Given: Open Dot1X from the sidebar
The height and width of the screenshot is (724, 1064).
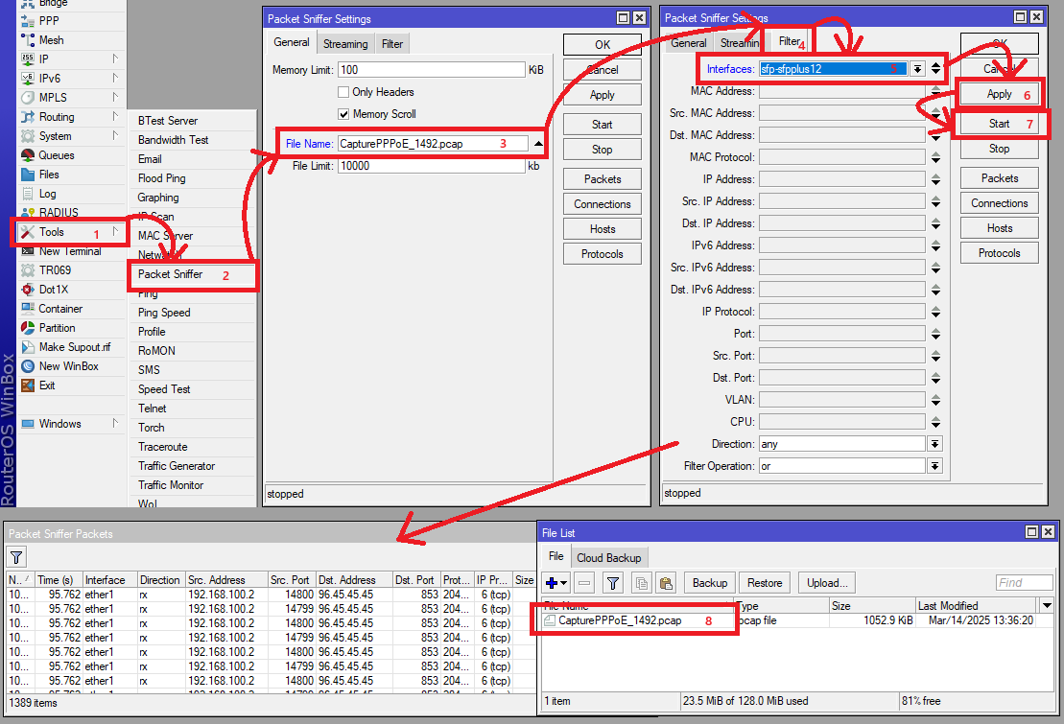Looking at the screenshot, I should coord(54,289).
